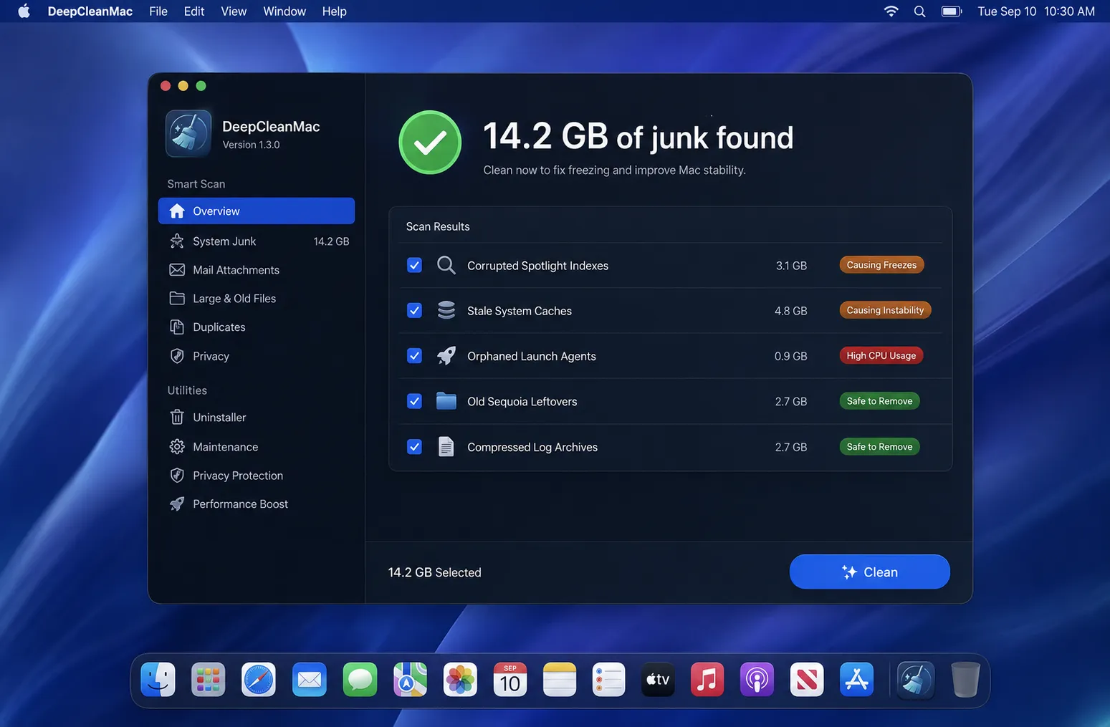Click the green checkmark status badge
The image size is (1110, 727).
click(430, 142)
